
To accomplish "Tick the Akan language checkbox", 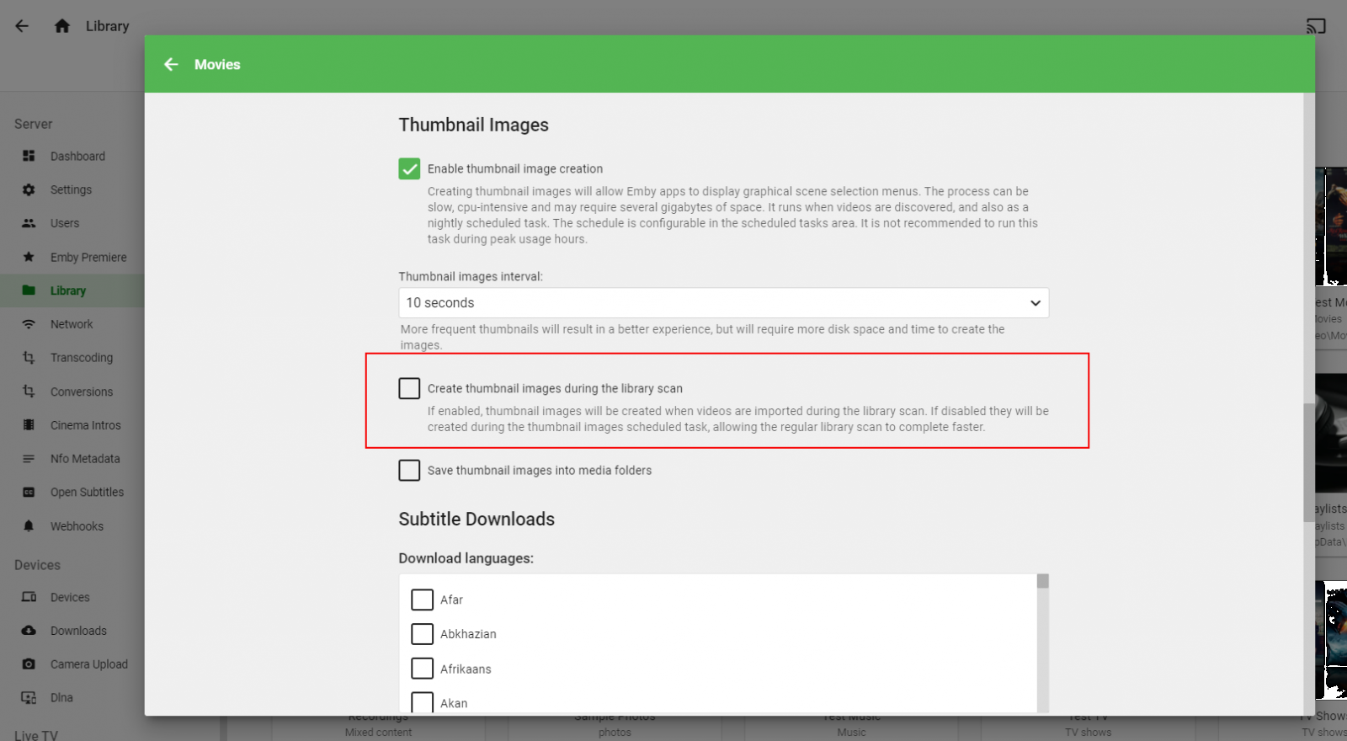I will tap(422, 702).
